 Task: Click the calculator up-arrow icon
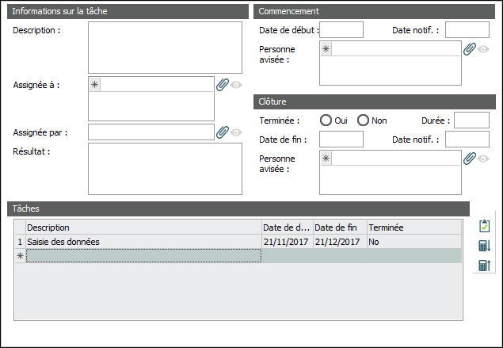click(x=484, y=265)
